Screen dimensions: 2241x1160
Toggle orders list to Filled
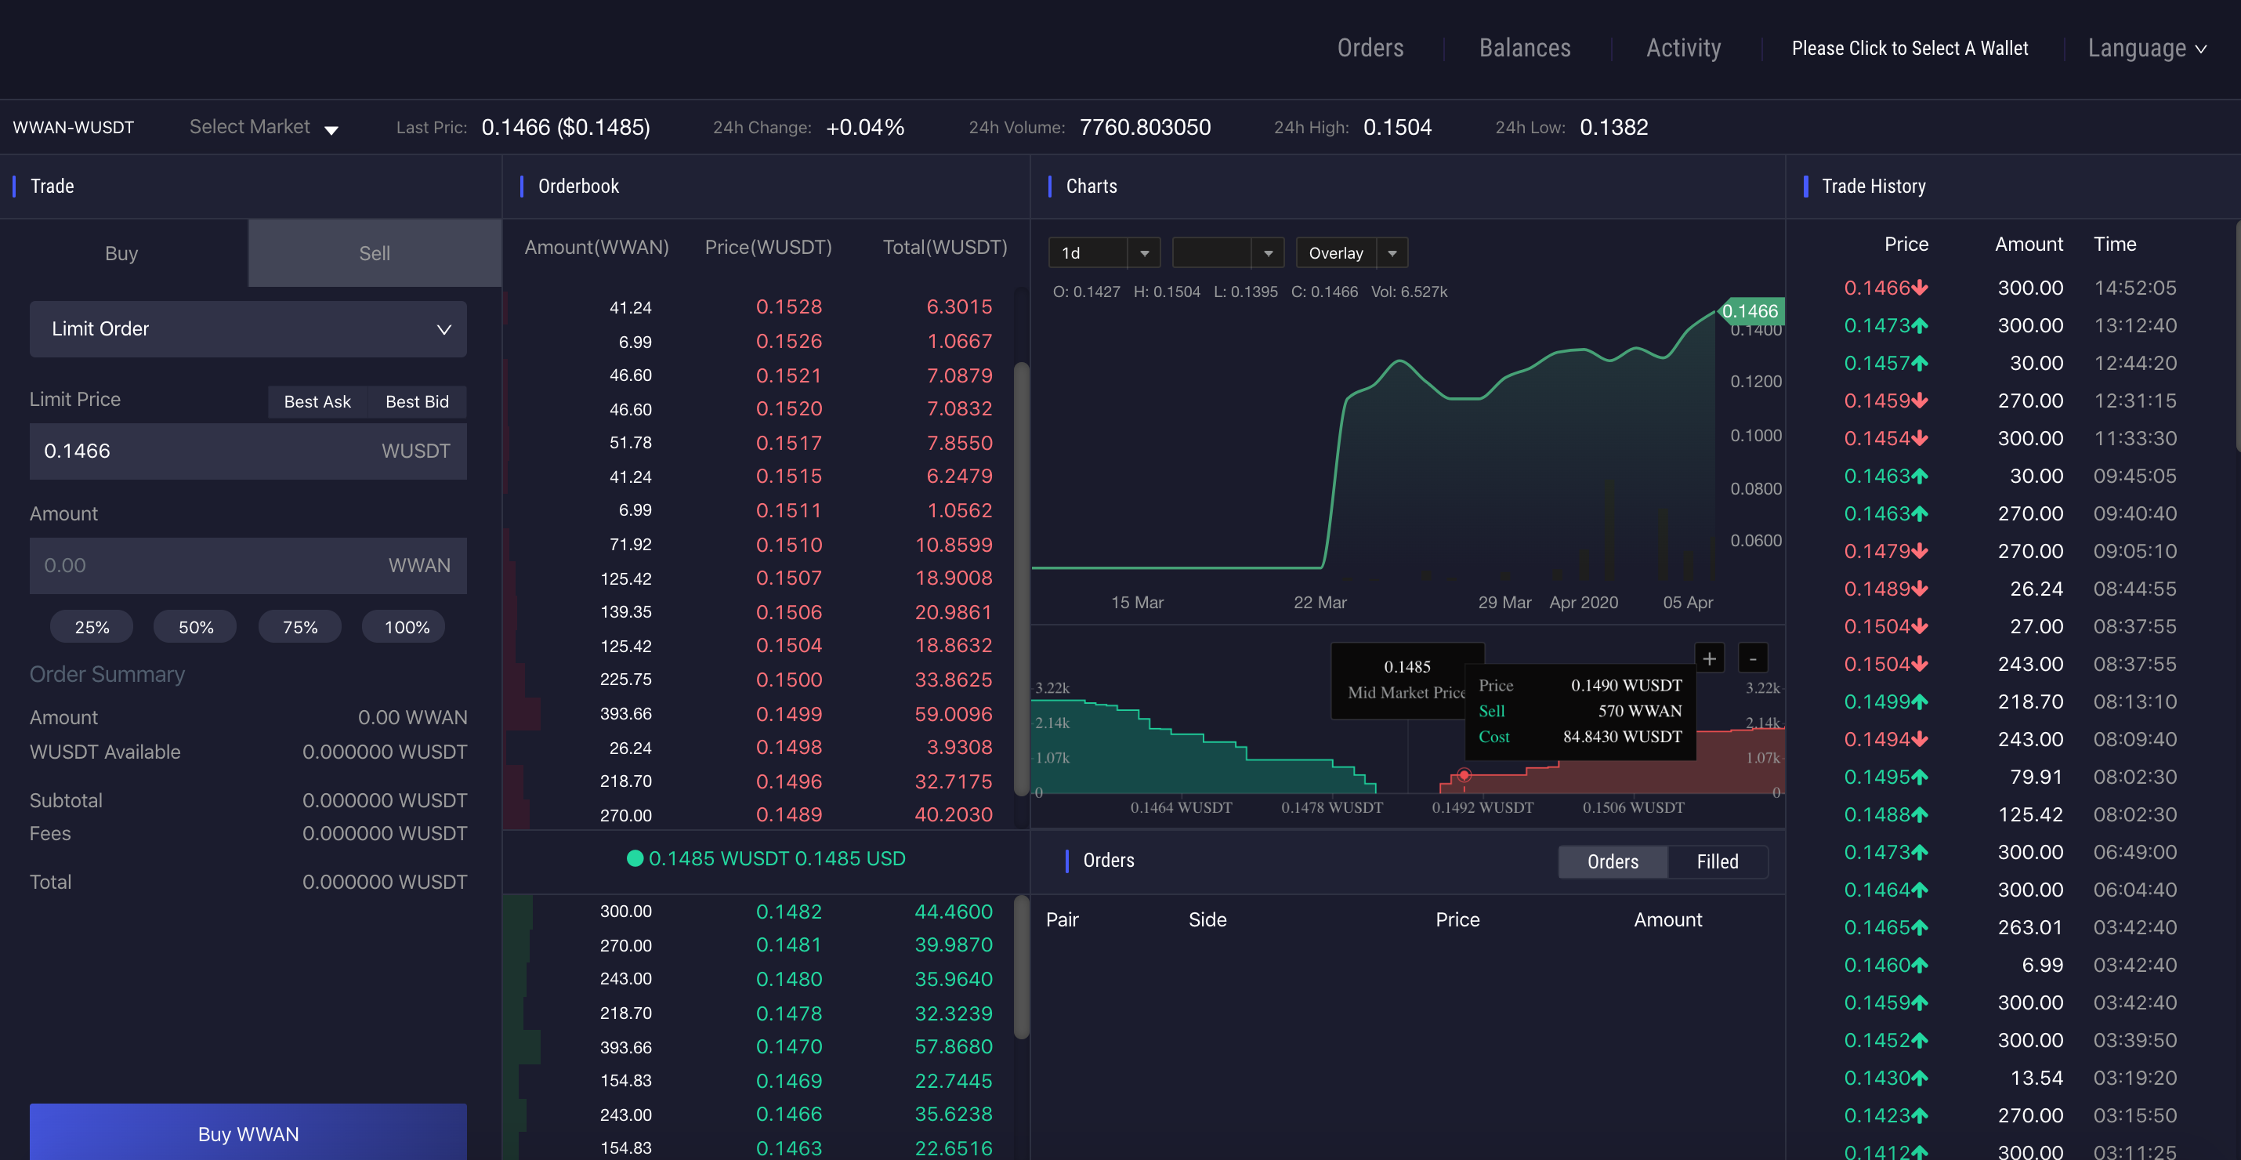click(x=1717, y=861)
